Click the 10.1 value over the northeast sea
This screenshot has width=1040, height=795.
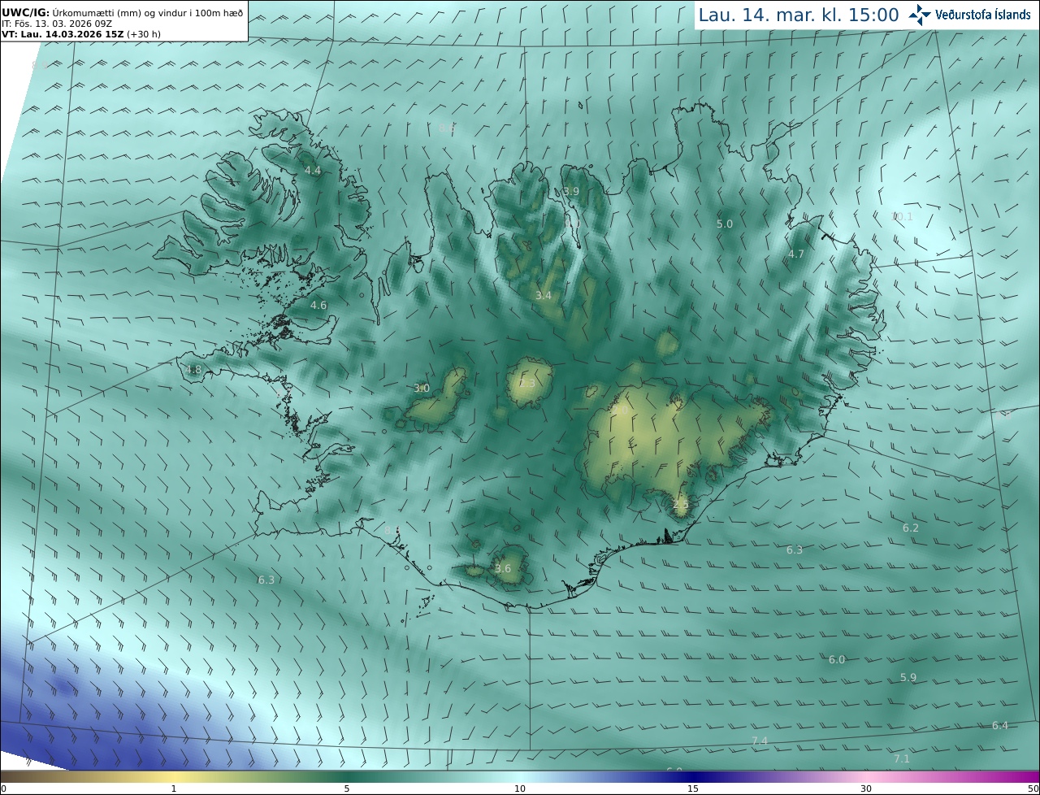(903, 216)
